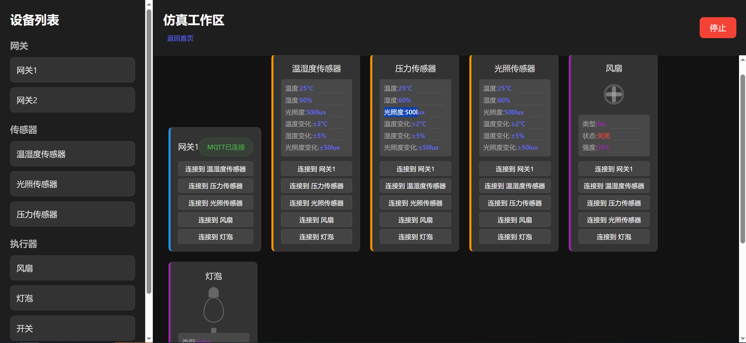The image size is (746, 343).
Task: Add 温湿度传感器 from the sensor list
Action: [72, 154]
